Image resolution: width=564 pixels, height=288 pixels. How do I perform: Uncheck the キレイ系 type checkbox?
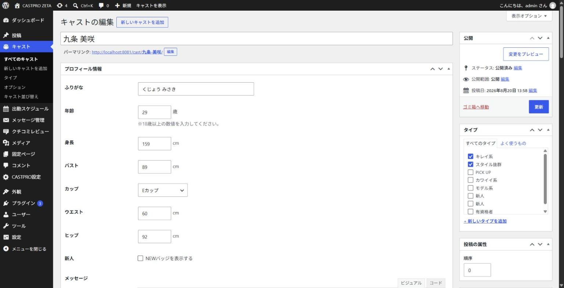point(470,156)
